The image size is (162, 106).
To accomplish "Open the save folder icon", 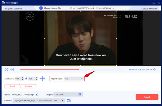I will [69, 101].
